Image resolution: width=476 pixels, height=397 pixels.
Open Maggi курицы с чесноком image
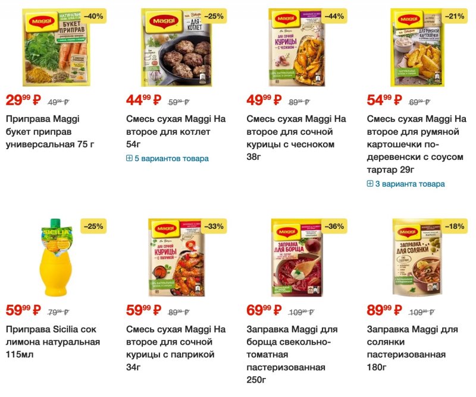[x=297, y=48]
